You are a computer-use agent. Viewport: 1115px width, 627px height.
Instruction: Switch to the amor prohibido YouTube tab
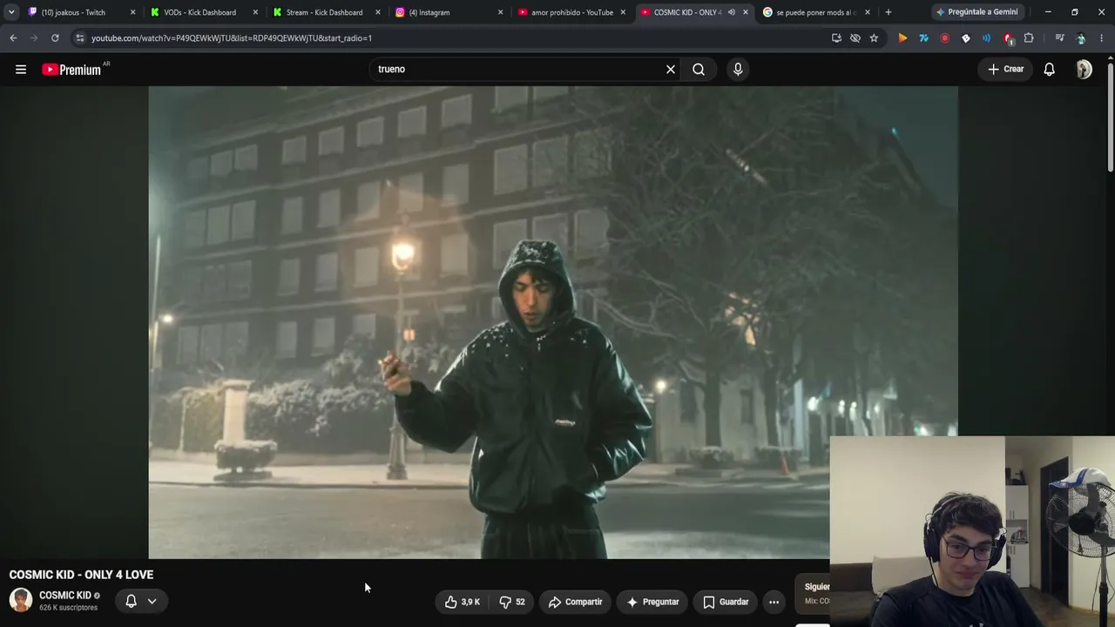[x=571, y=12]
